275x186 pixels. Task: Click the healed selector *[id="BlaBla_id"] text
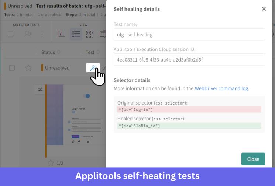click(139, 126)
